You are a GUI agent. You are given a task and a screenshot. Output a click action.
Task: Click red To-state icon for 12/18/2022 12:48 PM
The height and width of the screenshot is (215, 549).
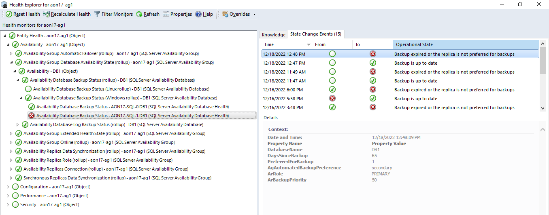pyautogui.click(x=373, y=54)
